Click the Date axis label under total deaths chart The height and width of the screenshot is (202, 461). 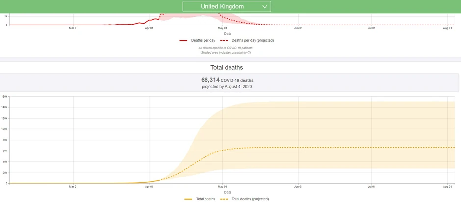(x=228, y=192)
